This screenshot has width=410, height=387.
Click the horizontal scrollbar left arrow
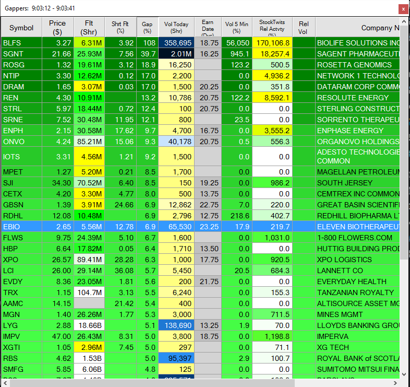coord(5,383)
